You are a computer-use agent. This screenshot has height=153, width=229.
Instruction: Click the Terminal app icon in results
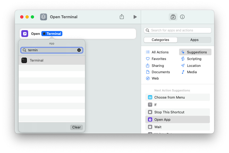[24, 60]
